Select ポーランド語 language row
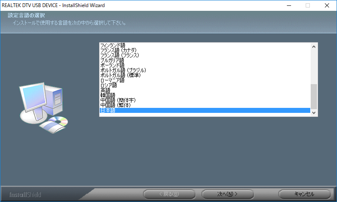Screen dimensions: 337x202 click(205, 65)
